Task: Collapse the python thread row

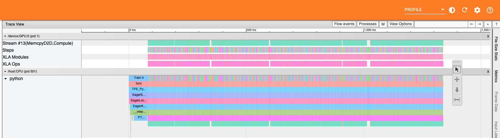Action: coord(5,79)
